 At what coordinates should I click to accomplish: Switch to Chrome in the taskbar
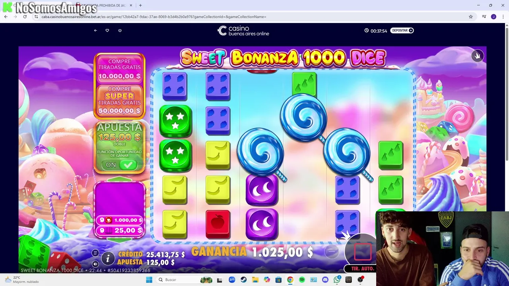[290, 280]
